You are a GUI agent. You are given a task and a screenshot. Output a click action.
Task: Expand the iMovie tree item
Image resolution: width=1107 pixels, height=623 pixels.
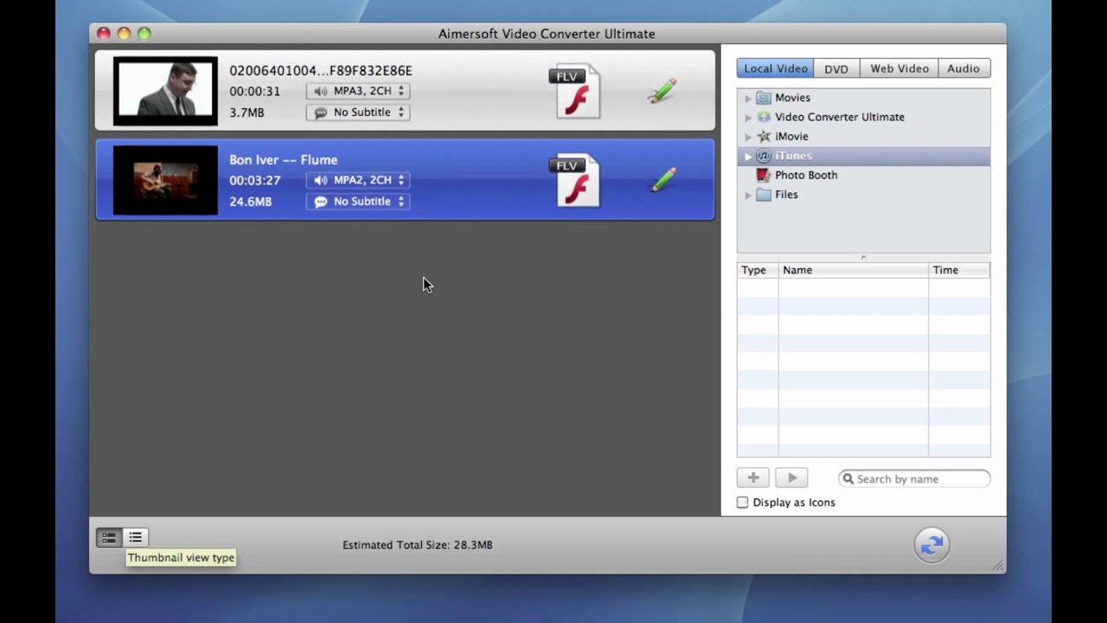(748, 137)
